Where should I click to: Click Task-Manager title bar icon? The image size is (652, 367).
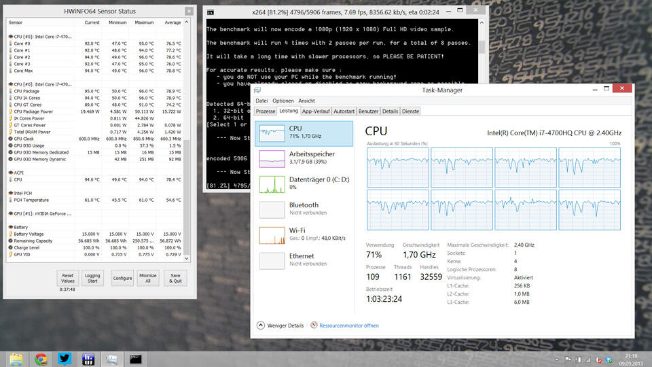257,90
